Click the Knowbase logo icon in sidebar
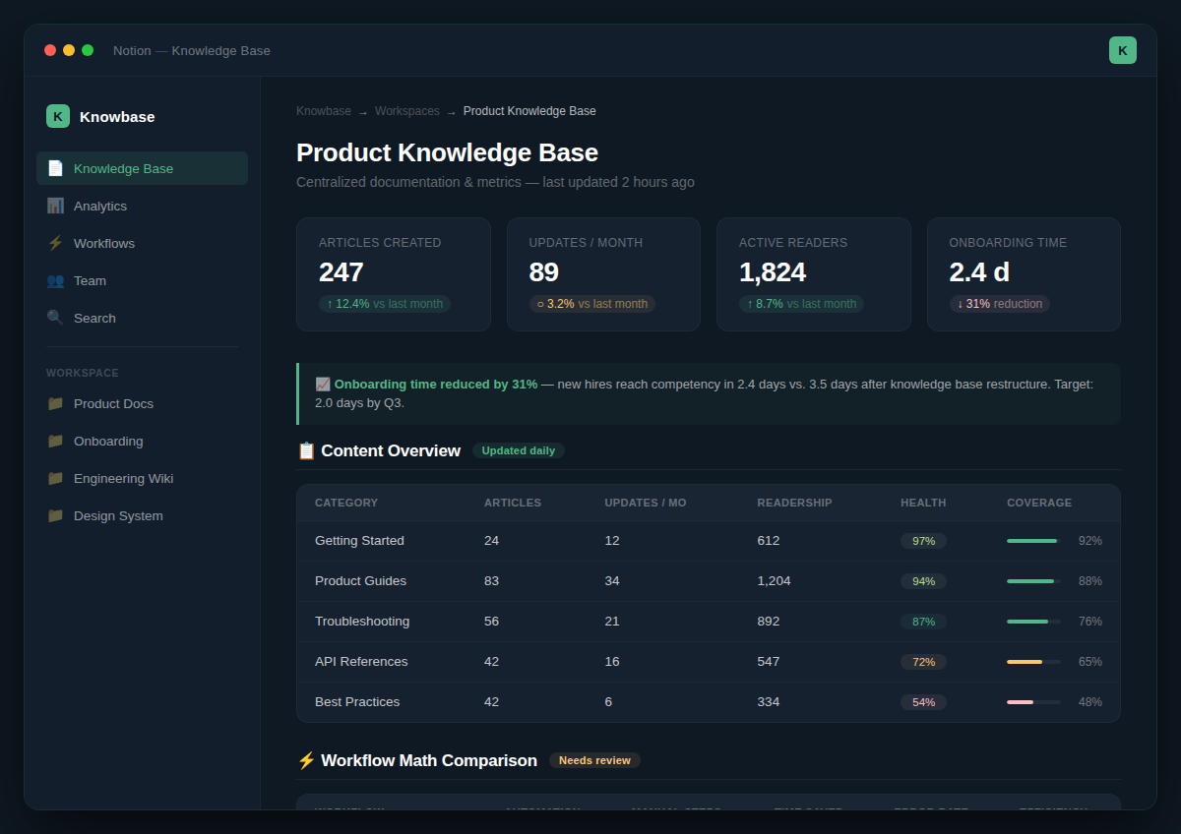The width and height of the screenshot is (1181, 834). coord(58,116)
